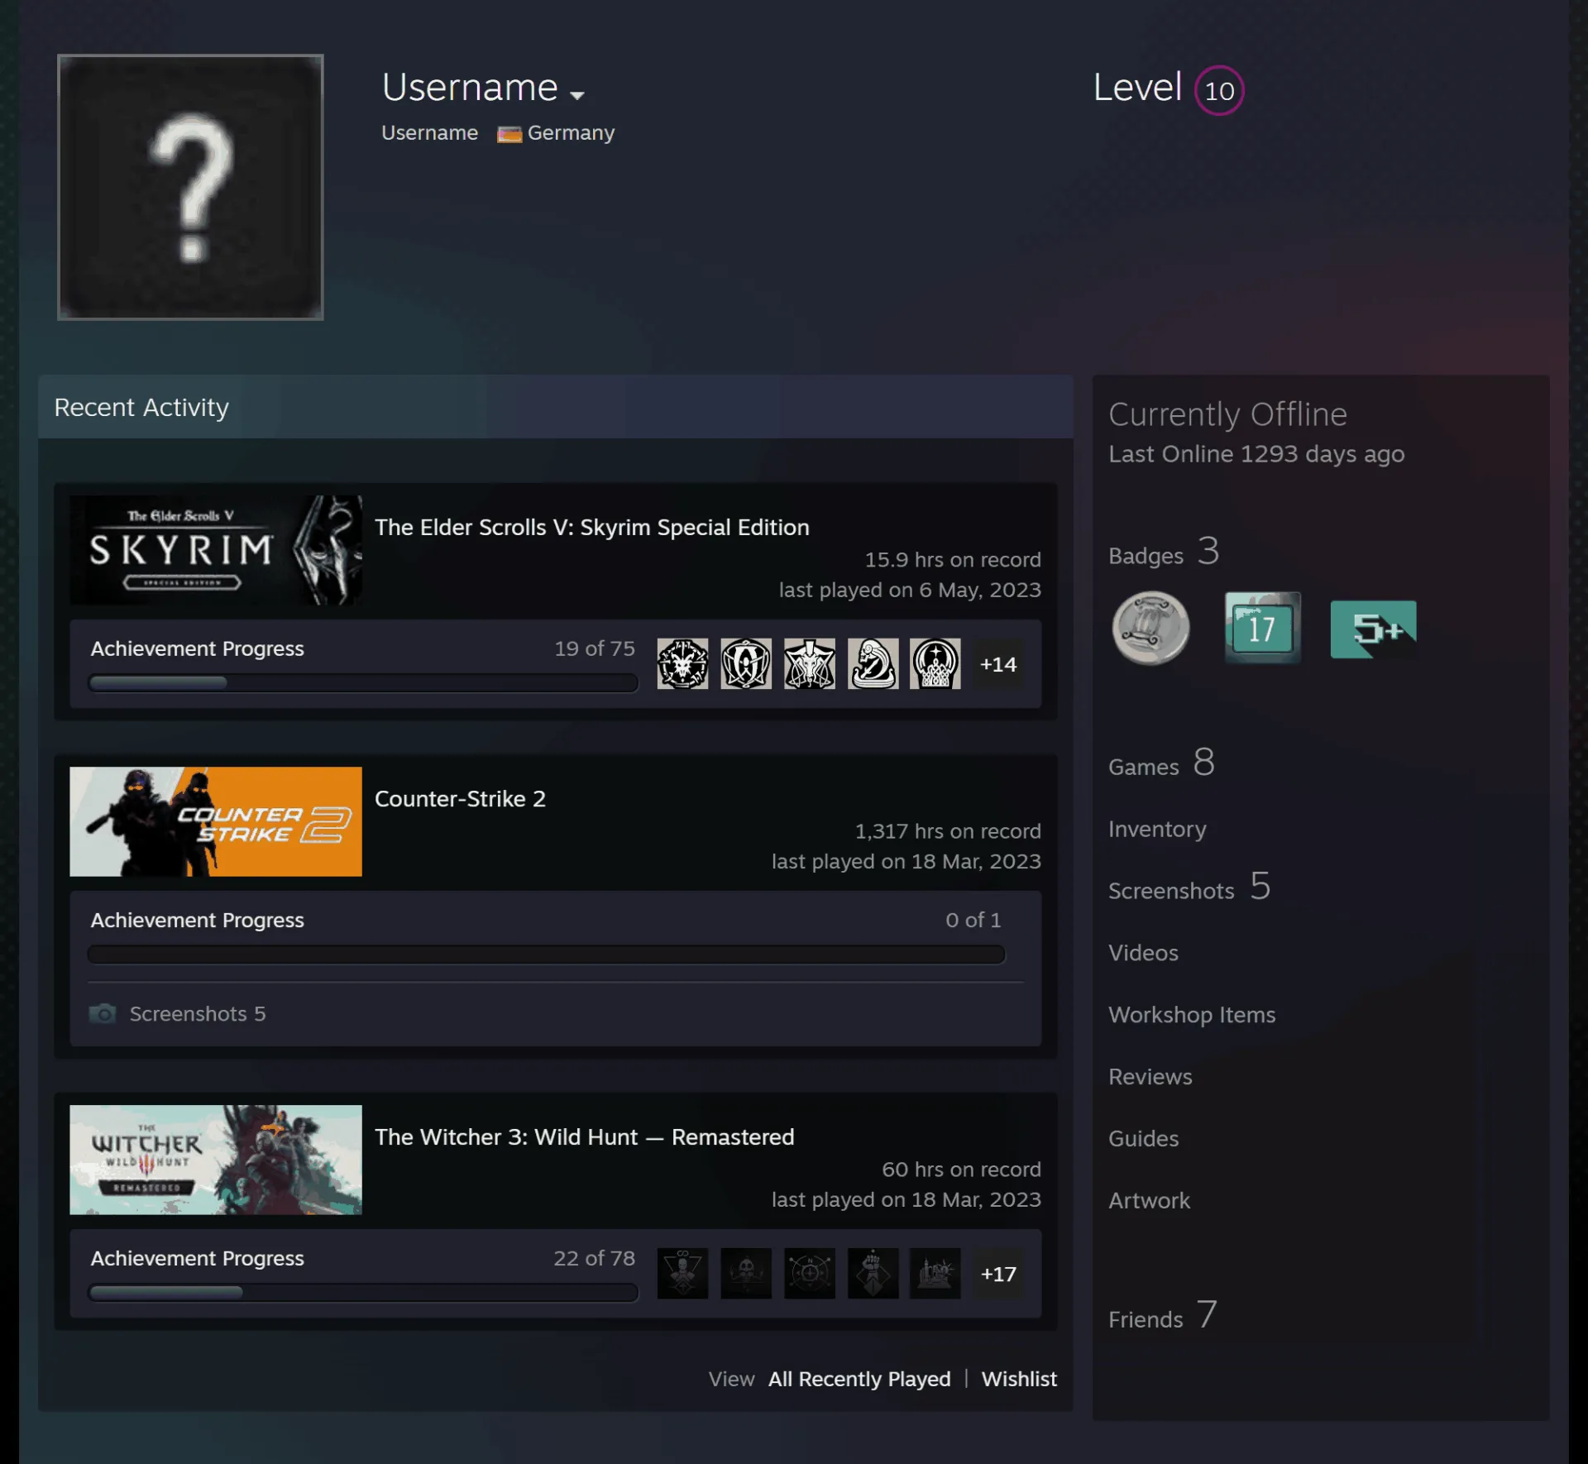The height and width of the screenshot is (1464, 1588).
Task: Open the fourth Witcher 3 achievement icon
Action: [873, 1273]
